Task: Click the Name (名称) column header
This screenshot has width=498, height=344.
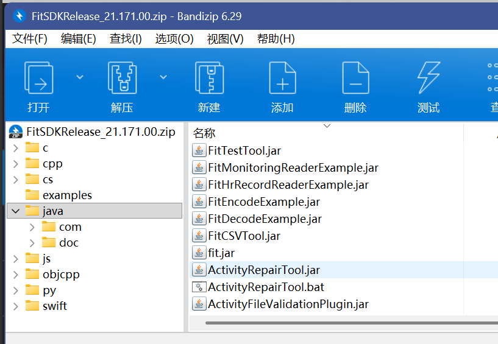Action: pyautogui.click(x=205, y=133)
